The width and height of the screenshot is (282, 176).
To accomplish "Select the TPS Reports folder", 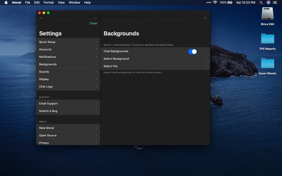I will click(268, 38).
